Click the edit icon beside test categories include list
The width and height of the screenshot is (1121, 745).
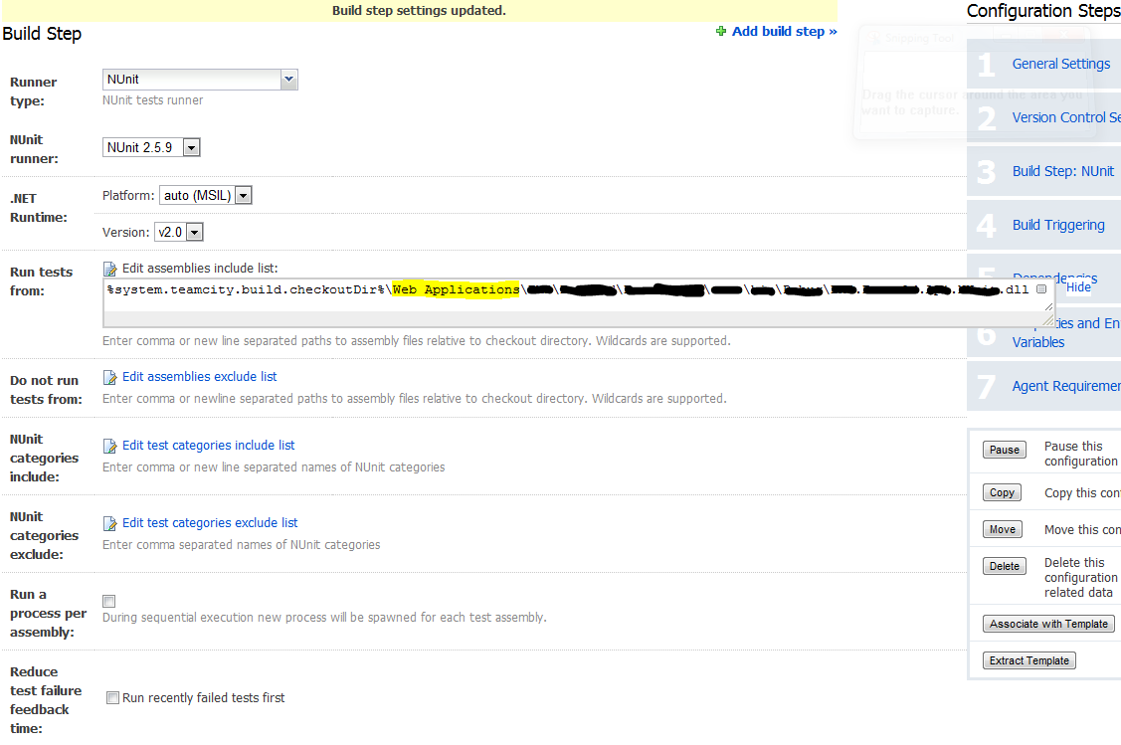tap(110, 447)
